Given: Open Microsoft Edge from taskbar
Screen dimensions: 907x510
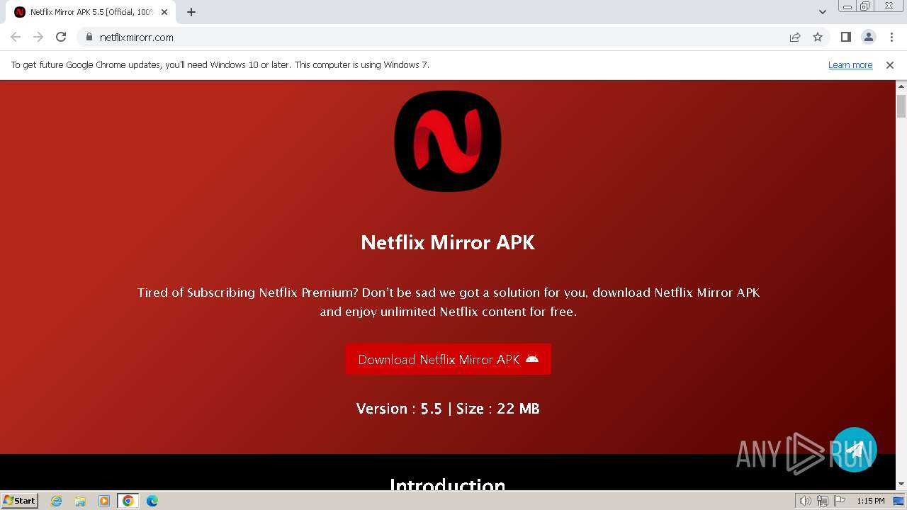Looking at the screenshot, I should coord(152,501).
